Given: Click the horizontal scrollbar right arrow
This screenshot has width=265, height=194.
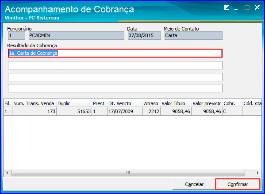Looking at the screenshot, I should coord(257,173).
